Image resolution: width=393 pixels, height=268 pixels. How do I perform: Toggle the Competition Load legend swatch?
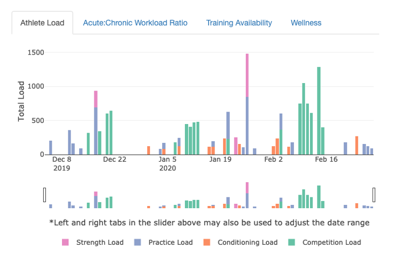coord(292,242)
